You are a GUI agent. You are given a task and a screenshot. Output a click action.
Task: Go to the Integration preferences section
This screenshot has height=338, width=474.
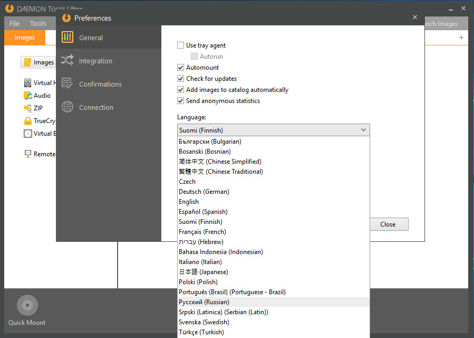[x=109, y=61]
